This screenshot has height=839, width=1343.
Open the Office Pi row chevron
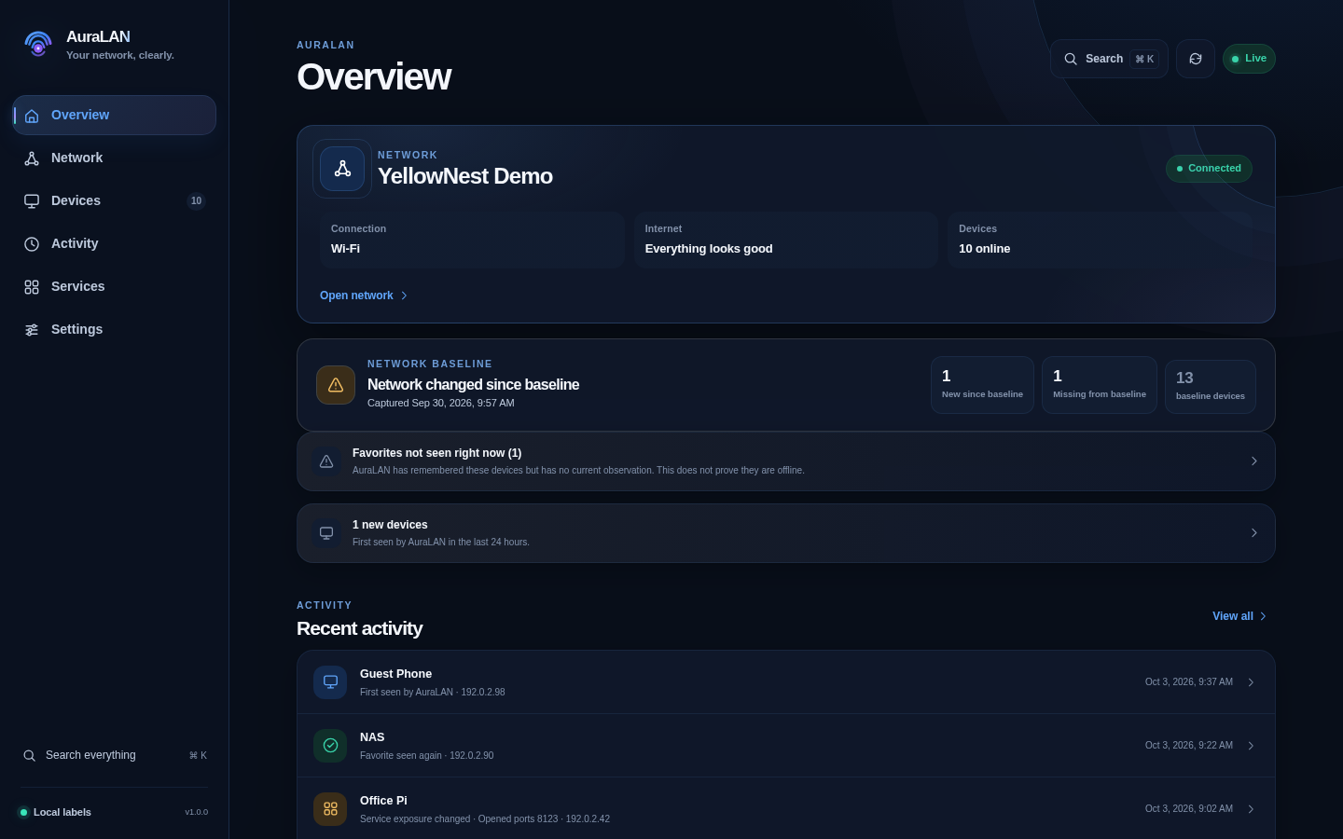click(x=1251, y=809)
